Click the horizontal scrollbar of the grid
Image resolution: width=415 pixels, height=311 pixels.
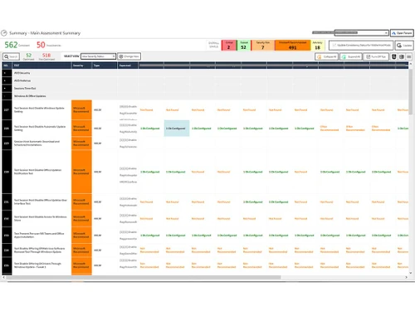coord(144,277)
